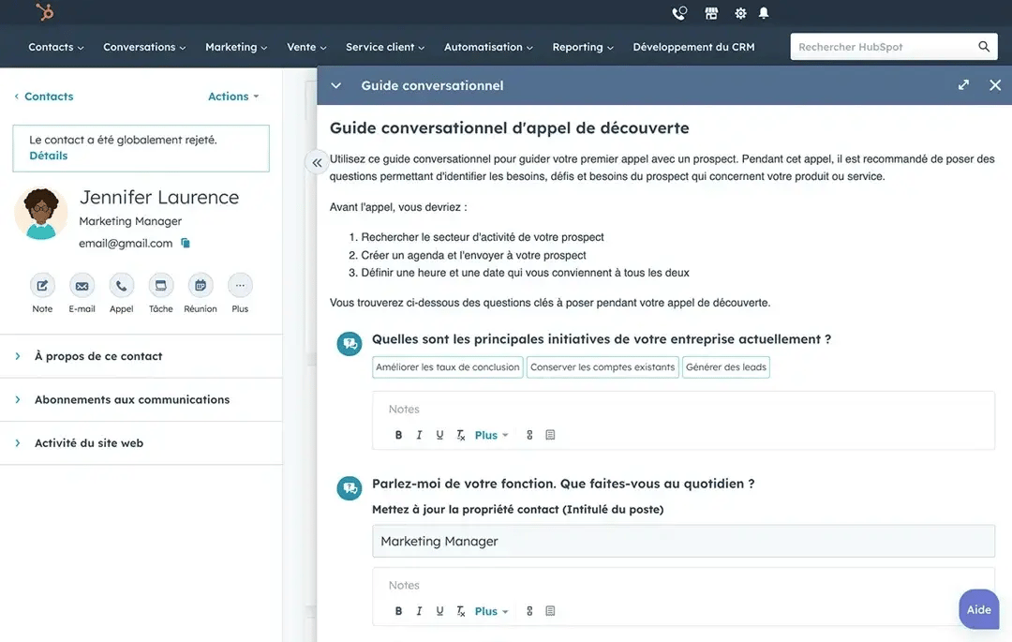Click the Rechercher HubSpot search field

point(881,47)
